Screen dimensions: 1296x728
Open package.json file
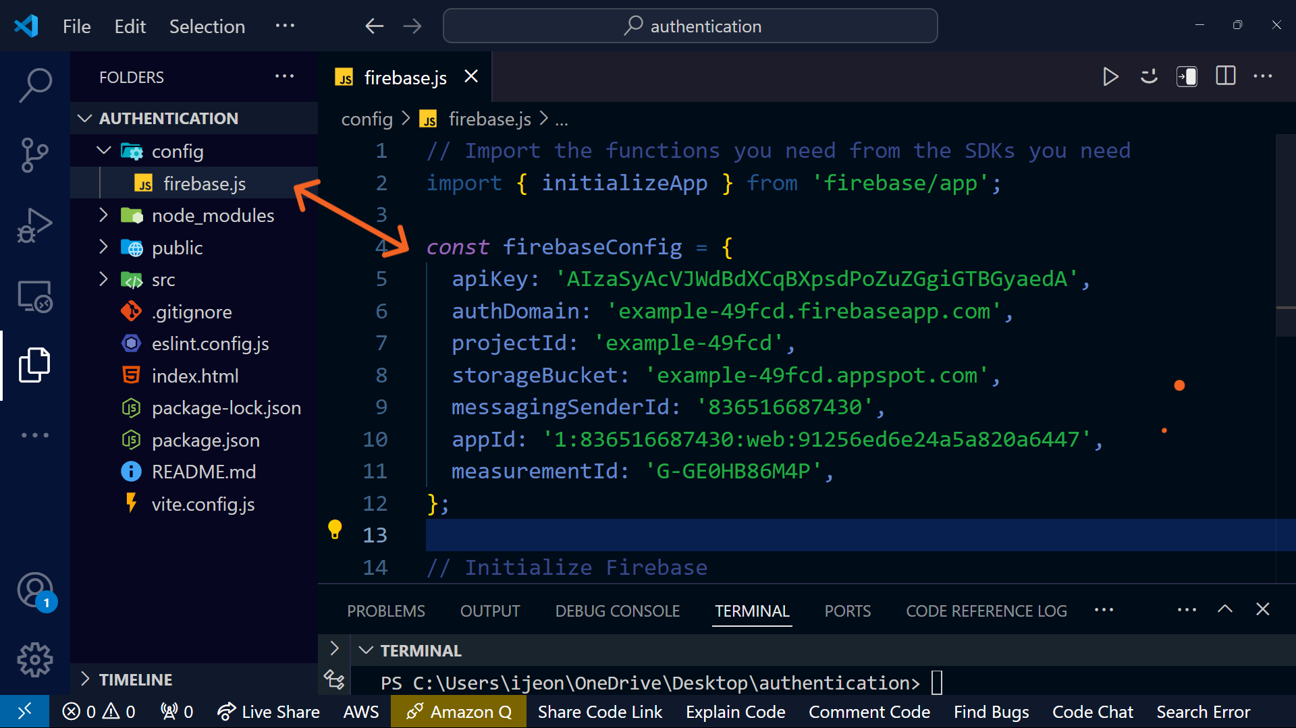pyautogui.click(x=194, y=440)
